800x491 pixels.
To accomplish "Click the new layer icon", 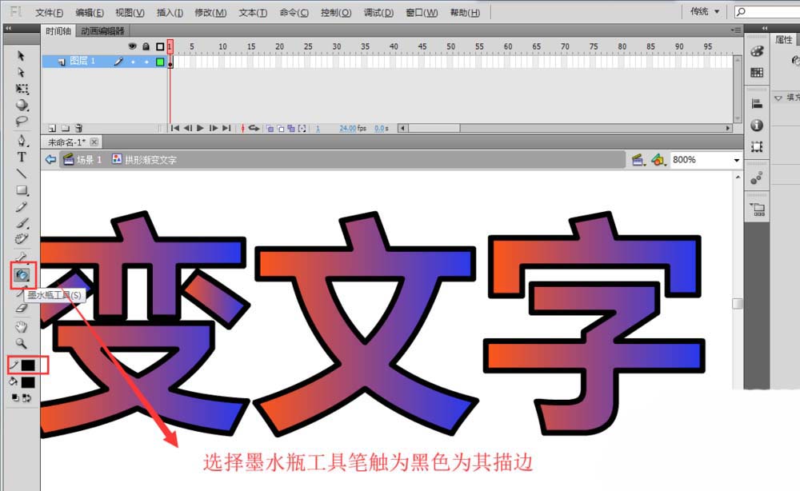I will click(x=52, y=129).
